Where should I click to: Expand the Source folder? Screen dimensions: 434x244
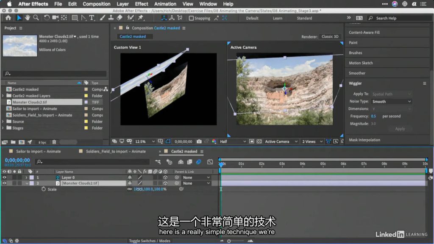click(x=3, y=122)
